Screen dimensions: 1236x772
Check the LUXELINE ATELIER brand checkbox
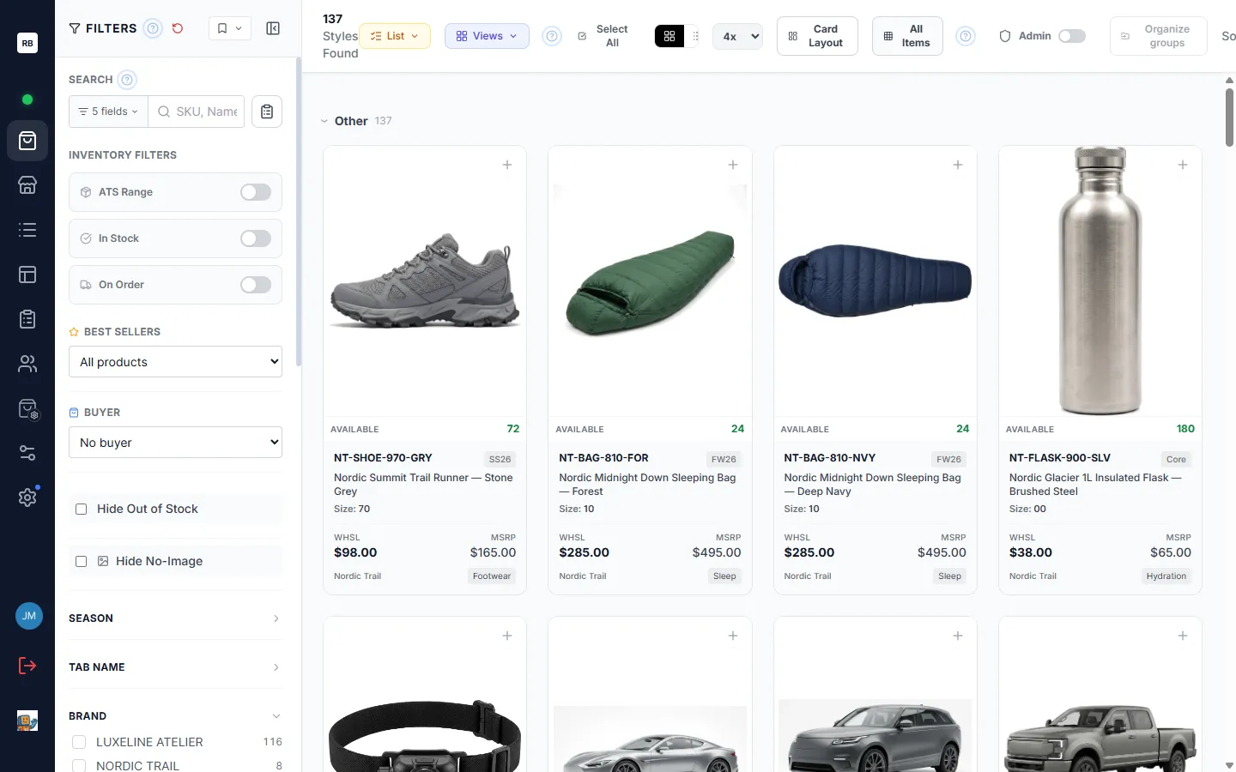[79, 742]
